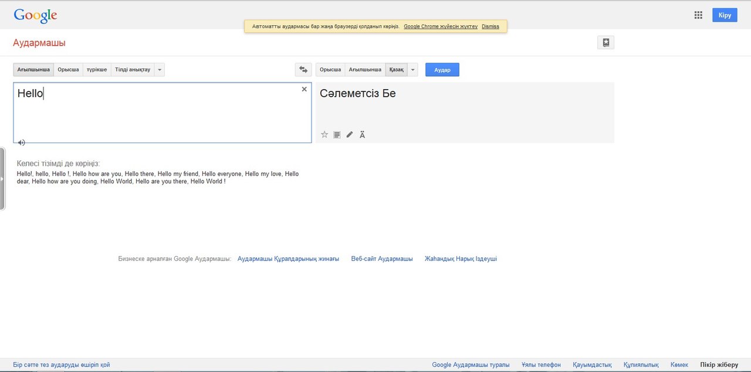This screenshot has width=751, height=372.
Task: Expand the target language dropdown arrow
Action: 412,70
